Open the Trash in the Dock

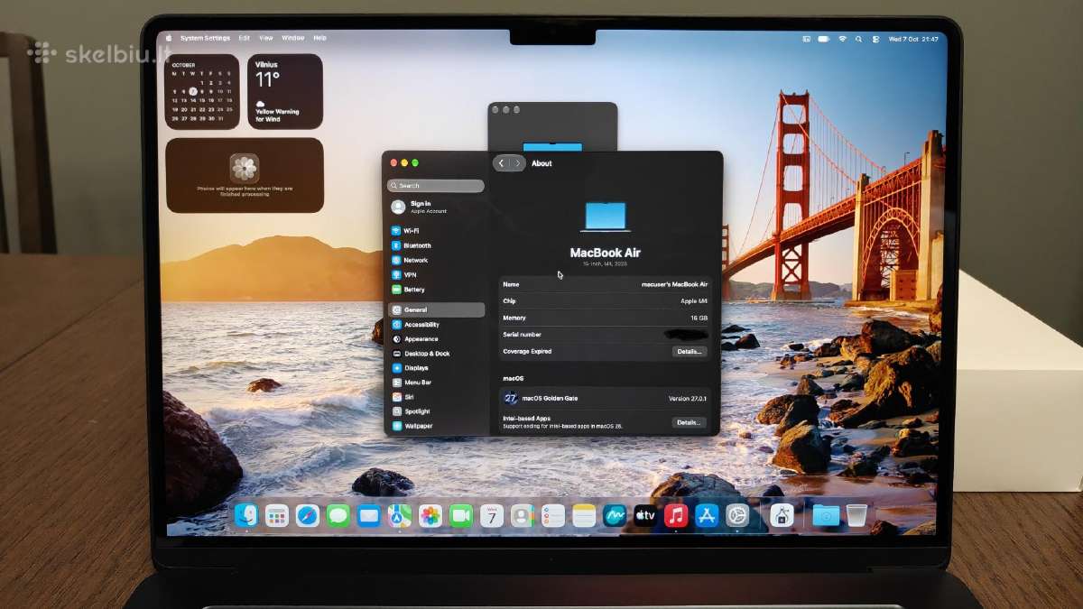click(856, 516)
